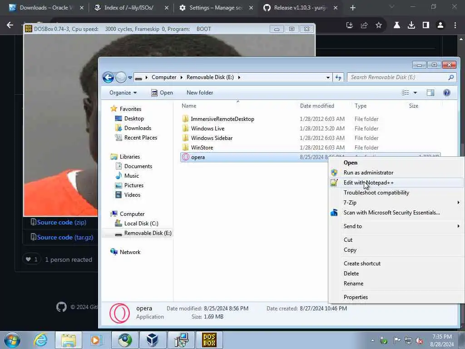Expand the arrow after Removable Disk (E:) breadcrumb
The image size is (465, 349).
click(x=239, y=77)
